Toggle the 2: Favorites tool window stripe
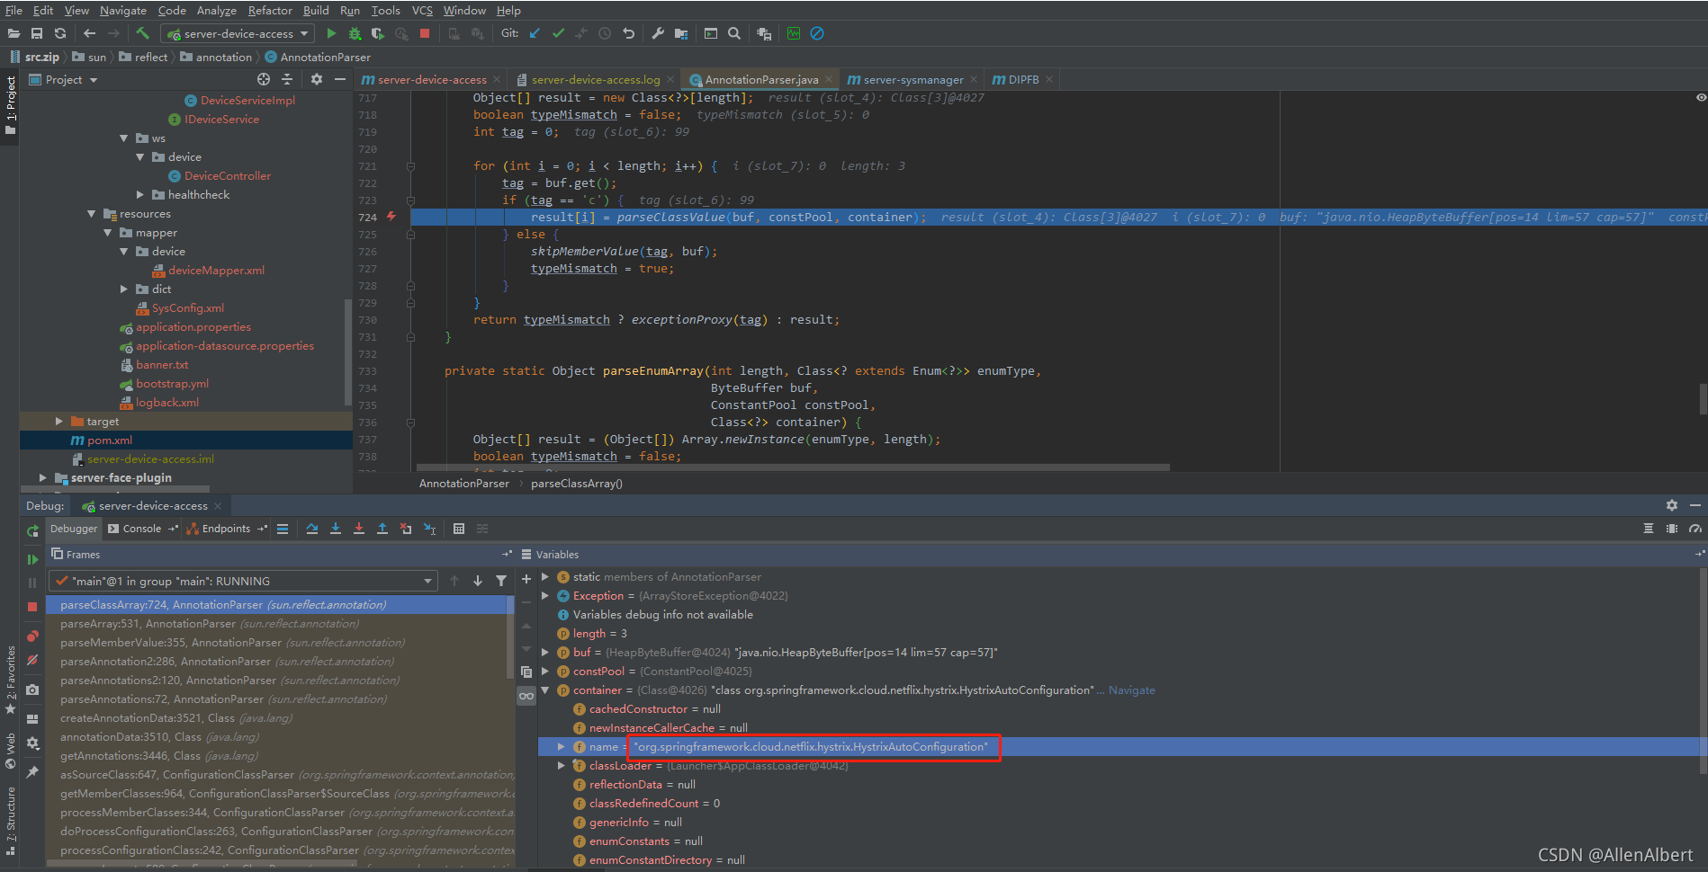 [x=10, y=681]
